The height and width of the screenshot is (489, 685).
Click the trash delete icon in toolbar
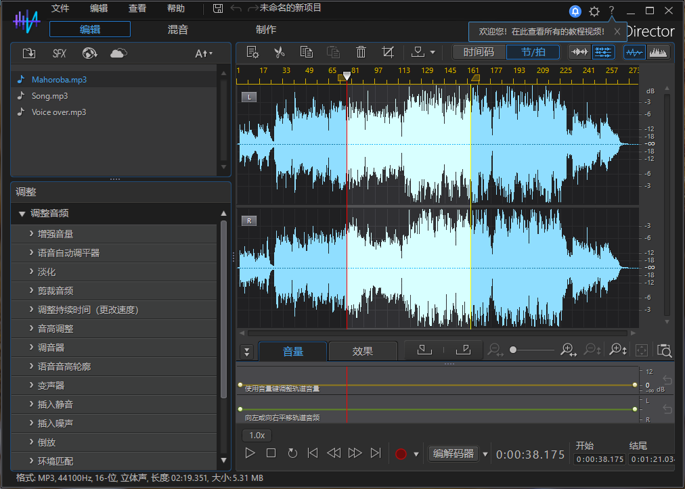click(361, 52)
